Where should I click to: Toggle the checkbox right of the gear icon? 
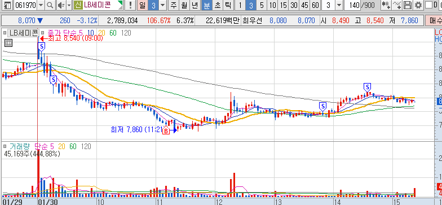pos(428,5)
